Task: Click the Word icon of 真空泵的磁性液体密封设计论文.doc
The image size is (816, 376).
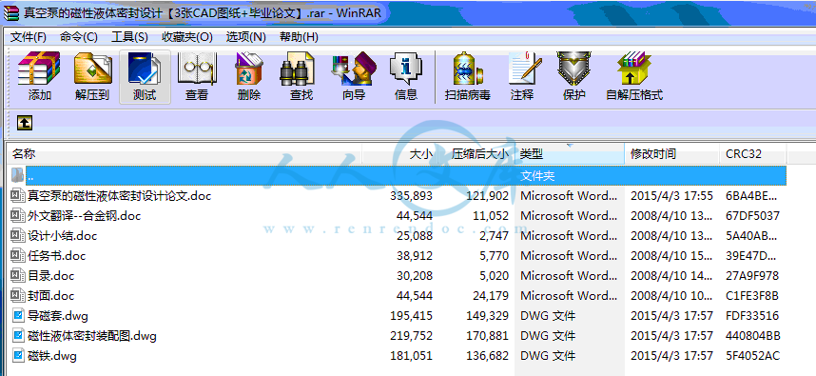Action: (18, 196)
